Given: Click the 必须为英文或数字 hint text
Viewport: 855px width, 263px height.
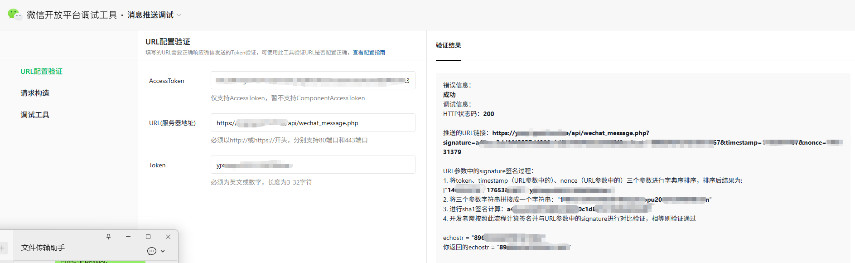Looking at the screenshot, I should [261, 182].
